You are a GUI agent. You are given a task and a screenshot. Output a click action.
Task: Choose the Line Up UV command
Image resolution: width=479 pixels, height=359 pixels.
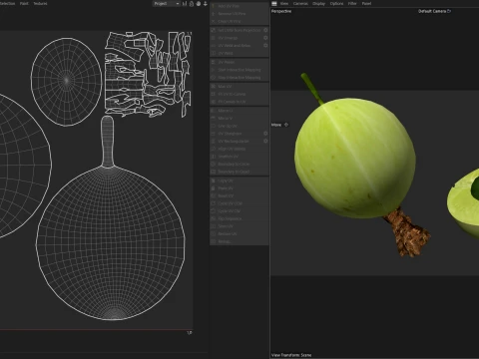pyautogui.click(x=239, y=126)
